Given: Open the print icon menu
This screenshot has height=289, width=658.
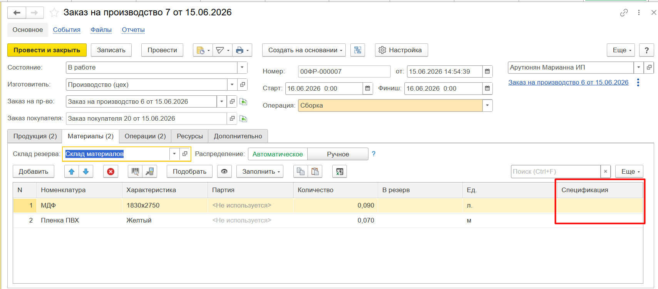Looking at the screenshot, I should pos(242,50).
